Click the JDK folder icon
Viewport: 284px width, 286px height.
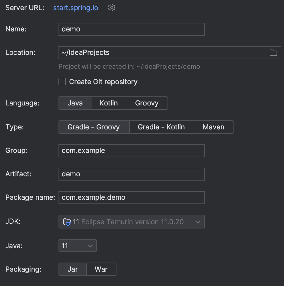coord(67,222)
